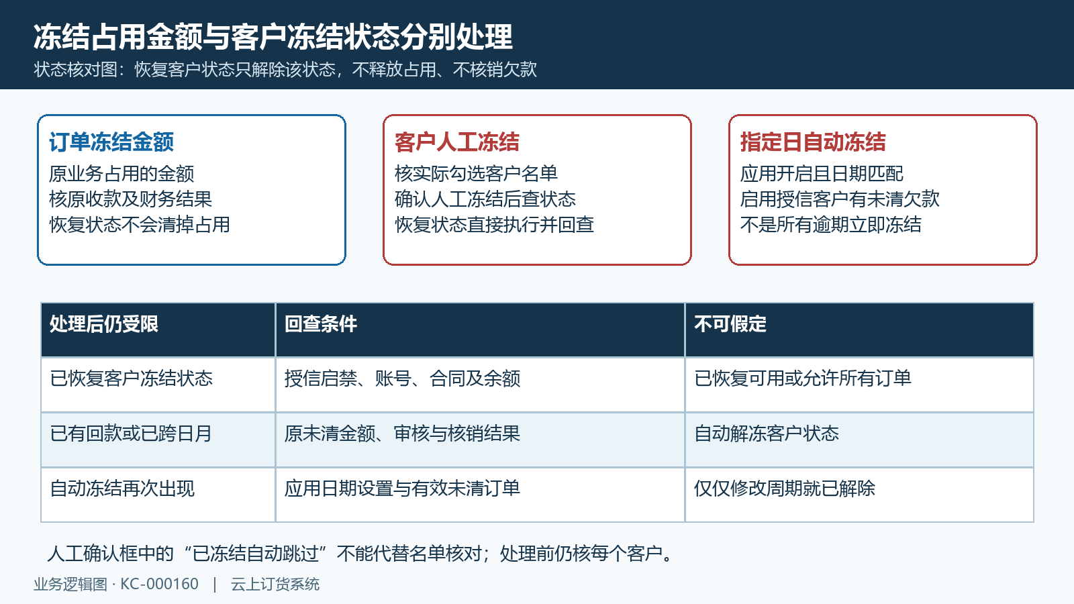
Task: Select the line 不是所有逾期立即冻结
Action: [x=831, y=225]
